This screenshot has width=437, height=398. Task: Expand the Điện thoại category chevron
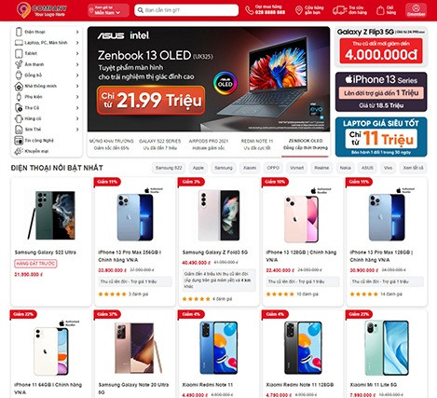click(77, 32)
